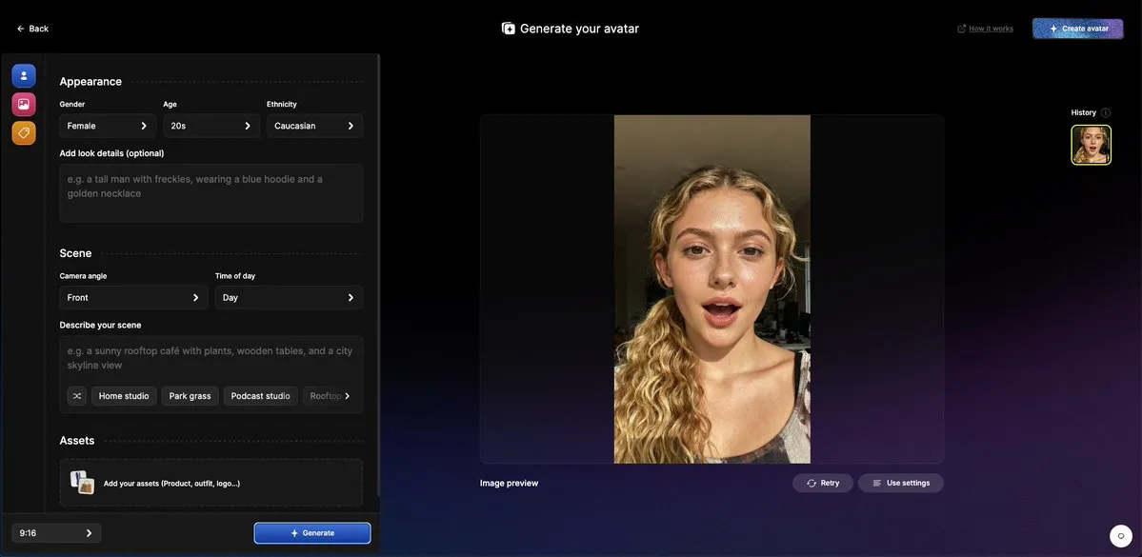Click the assets upload picture icon
This screenshot has height=557, width=1142.
pyautogui.click(x=82, y=483)
